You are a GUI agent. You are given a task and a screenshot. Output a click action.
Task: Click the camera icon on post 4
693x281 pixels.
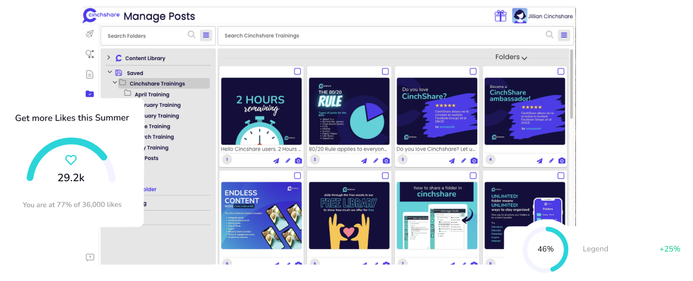click(x=562, y=161)
